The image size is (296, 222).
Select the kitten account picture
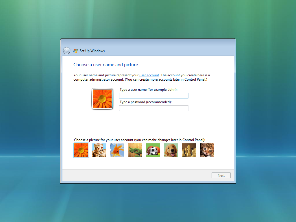pyautogui.click(x=207, y=150)
